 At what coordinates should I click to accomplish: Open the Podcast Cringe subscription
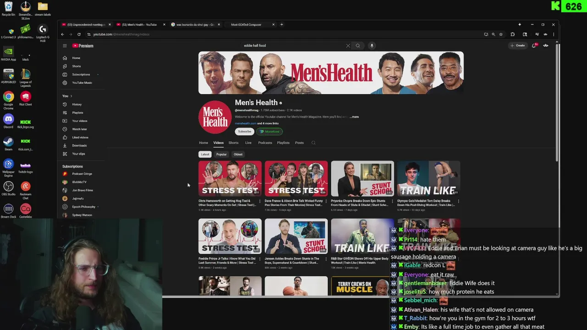[83, 174]
